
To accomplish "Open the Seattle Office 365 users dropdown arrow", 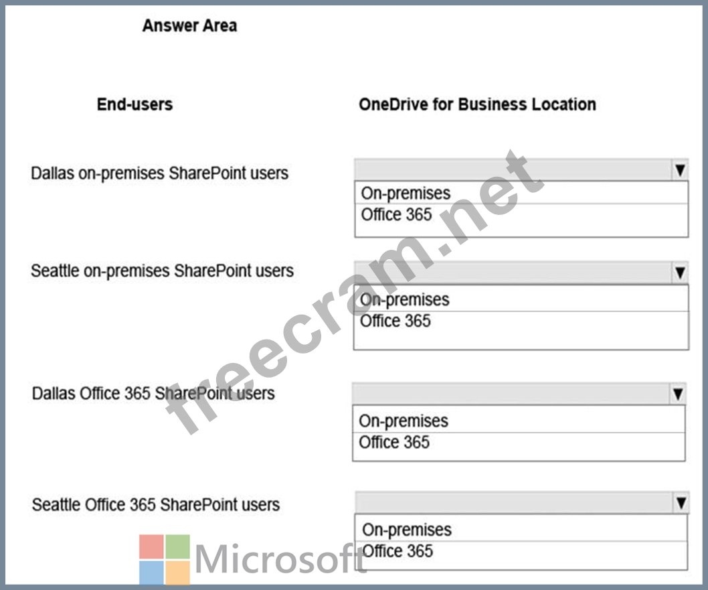I will coord(681,502).
